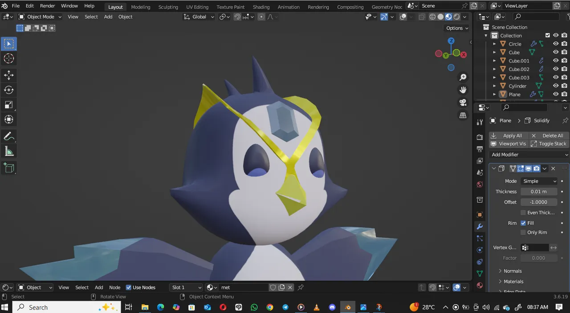The height and width of the screenshot is (313, 570).
Task: Remove the Solidify modifier with X
Action: click(x=553, y=169)
